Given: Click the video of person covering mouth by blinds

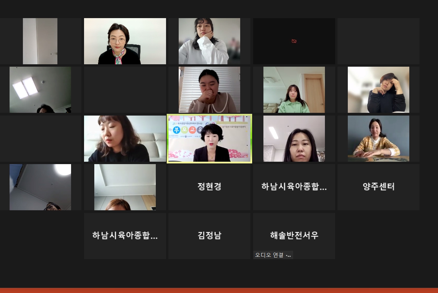Looking at the screenshot, I should click(x=209, y=90).
